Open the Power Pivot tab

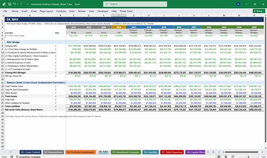(126, 11)
